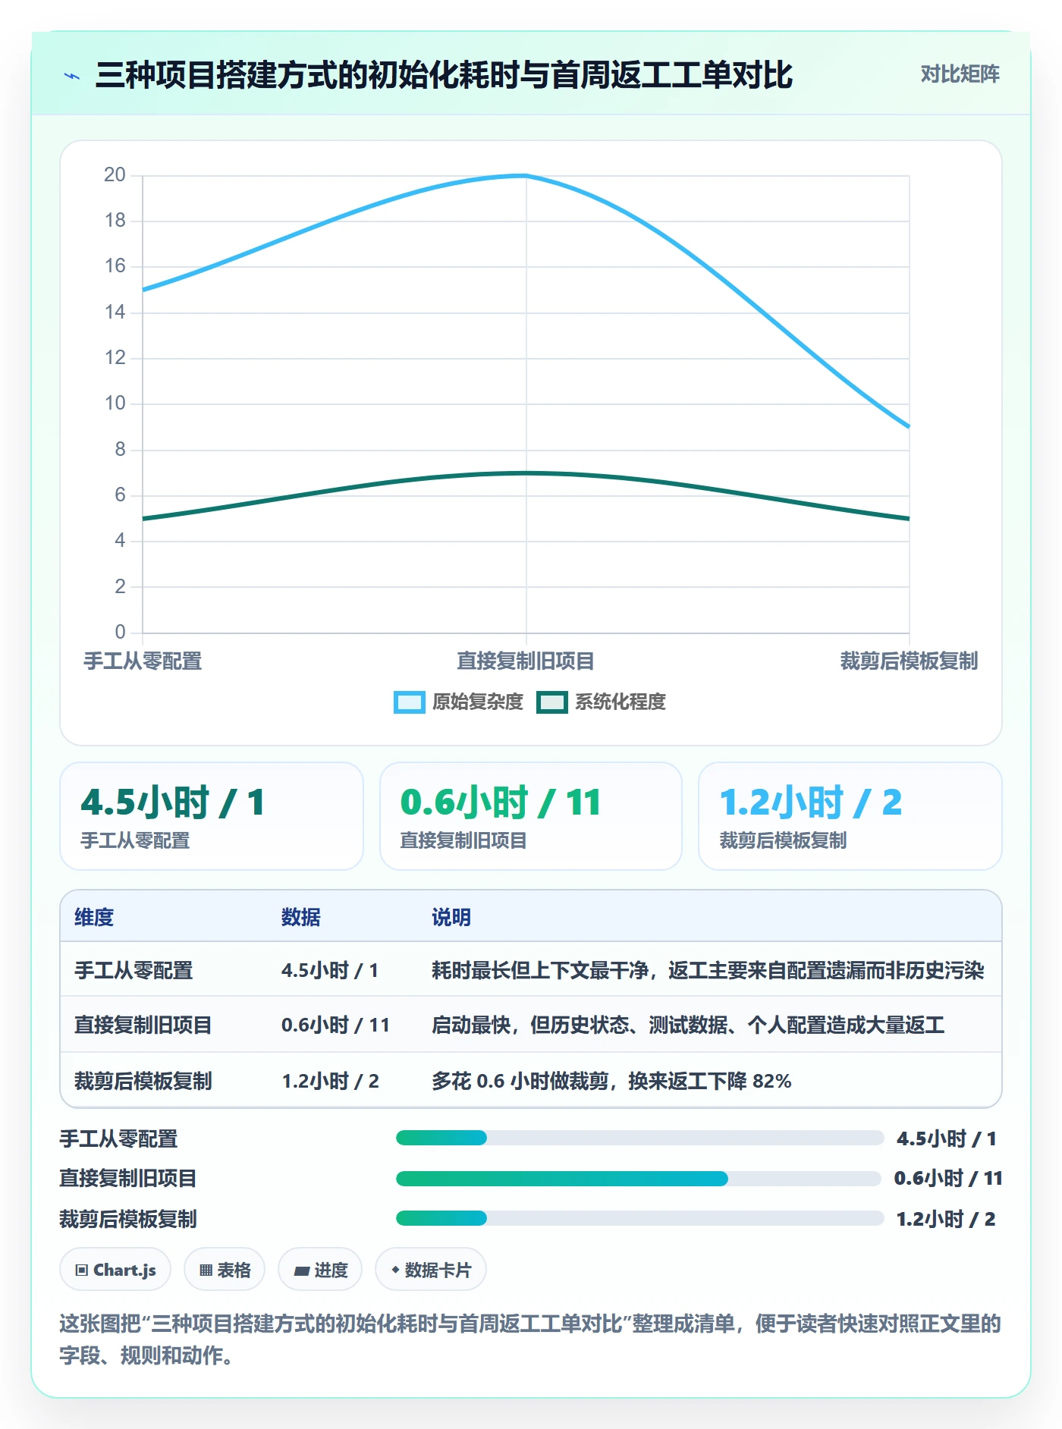Click the 说明 table column header
Viewport: 1062px width, 1429px height.
(451, 917)
